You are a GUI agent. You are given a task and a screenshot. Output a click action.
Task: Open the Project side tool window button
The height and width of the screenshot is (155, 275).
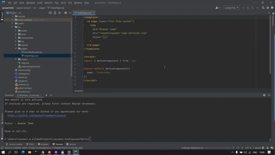[2, 16]
